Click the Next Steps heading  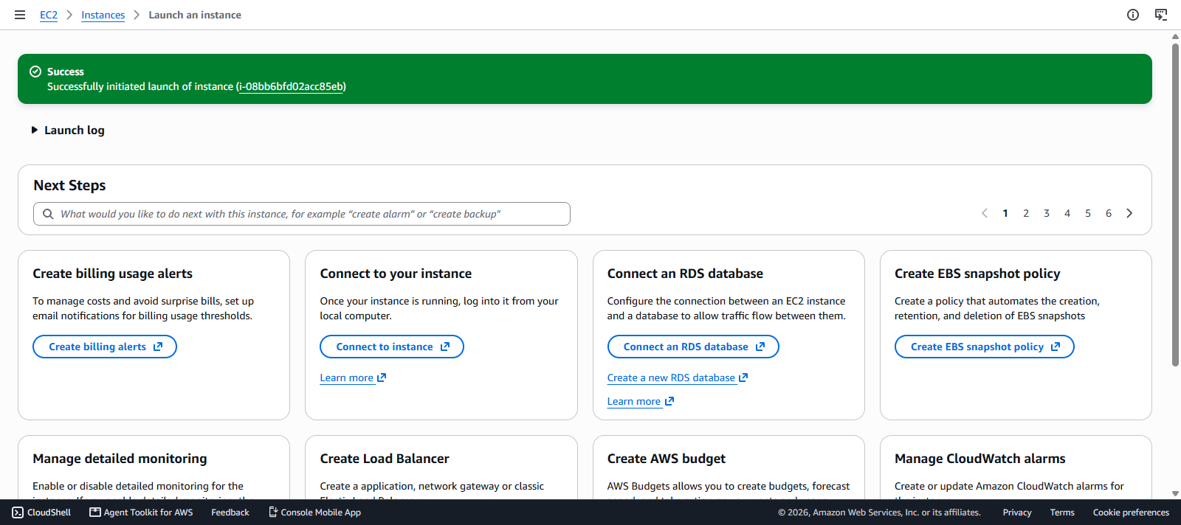pos(69,186)
